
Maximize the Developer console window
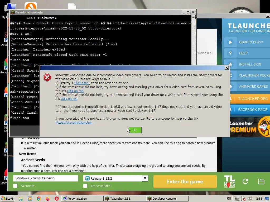click(x=188, y=12)
